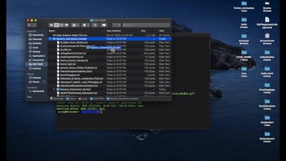
Task: Click the Share button in Finder toolbar
Action: 95,25
